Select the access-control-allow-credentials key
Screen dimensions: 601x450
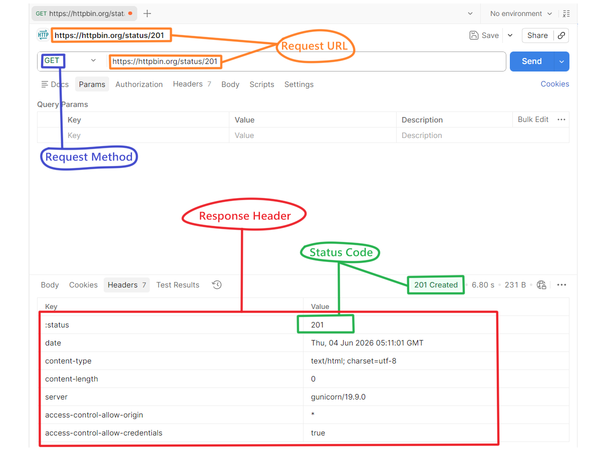coord(104,433)
